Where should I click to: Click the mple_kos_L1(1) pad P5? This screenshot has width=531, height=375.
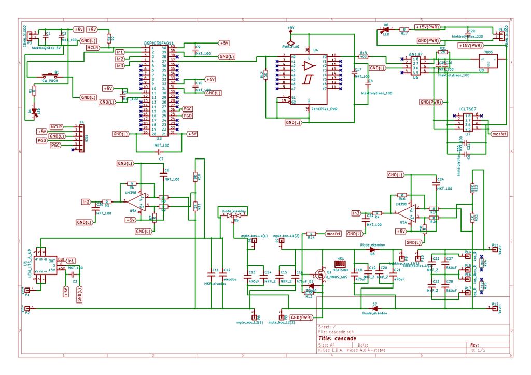[254, 241]
